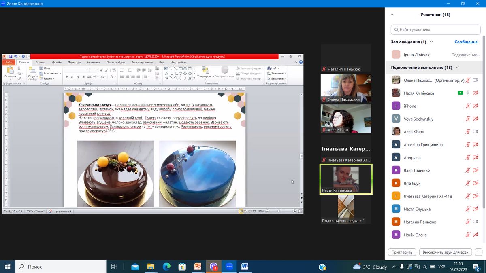Click Настя Клінінська's green screen share icon
Screen dimensions: 486x273
point(460,93)
